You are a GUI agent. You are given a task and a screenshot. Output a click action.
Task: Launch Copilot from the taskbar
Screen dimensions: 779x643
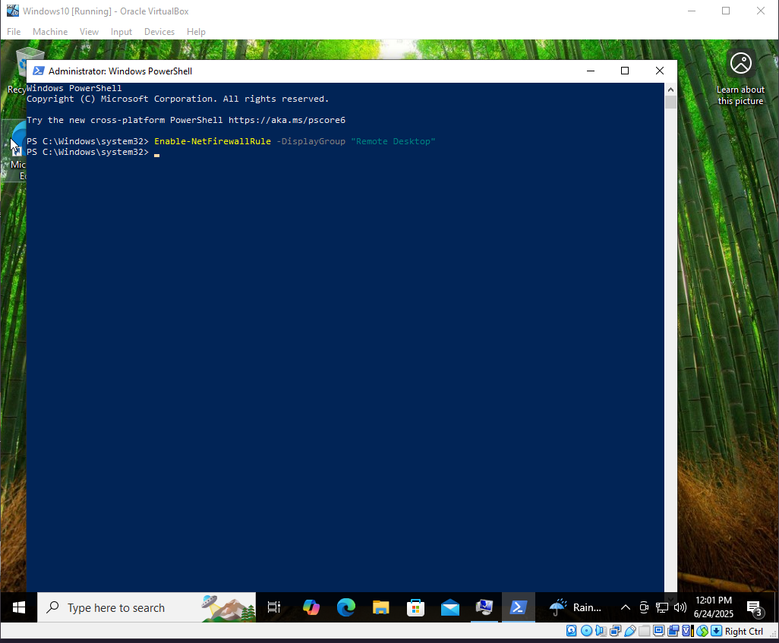(311, 607)
